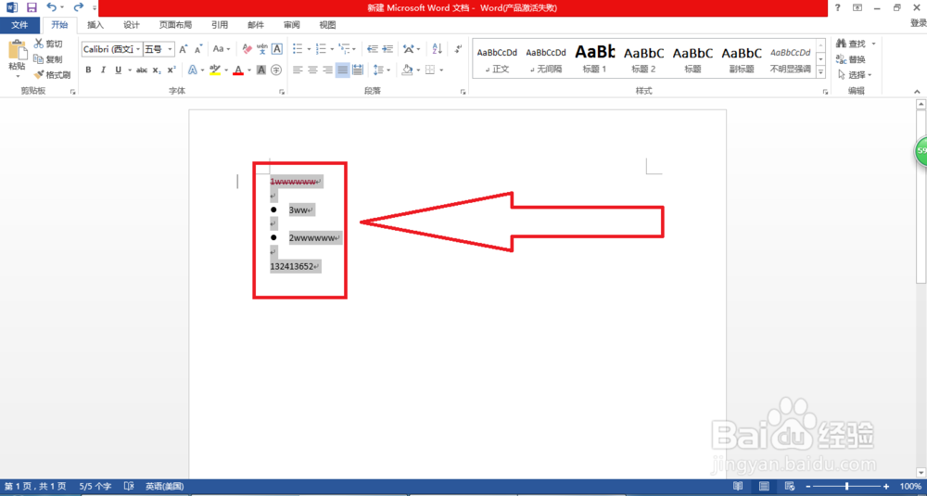Click the enclosed character (字) icon
Screen dimensions: 927x496
coord(276,70)
